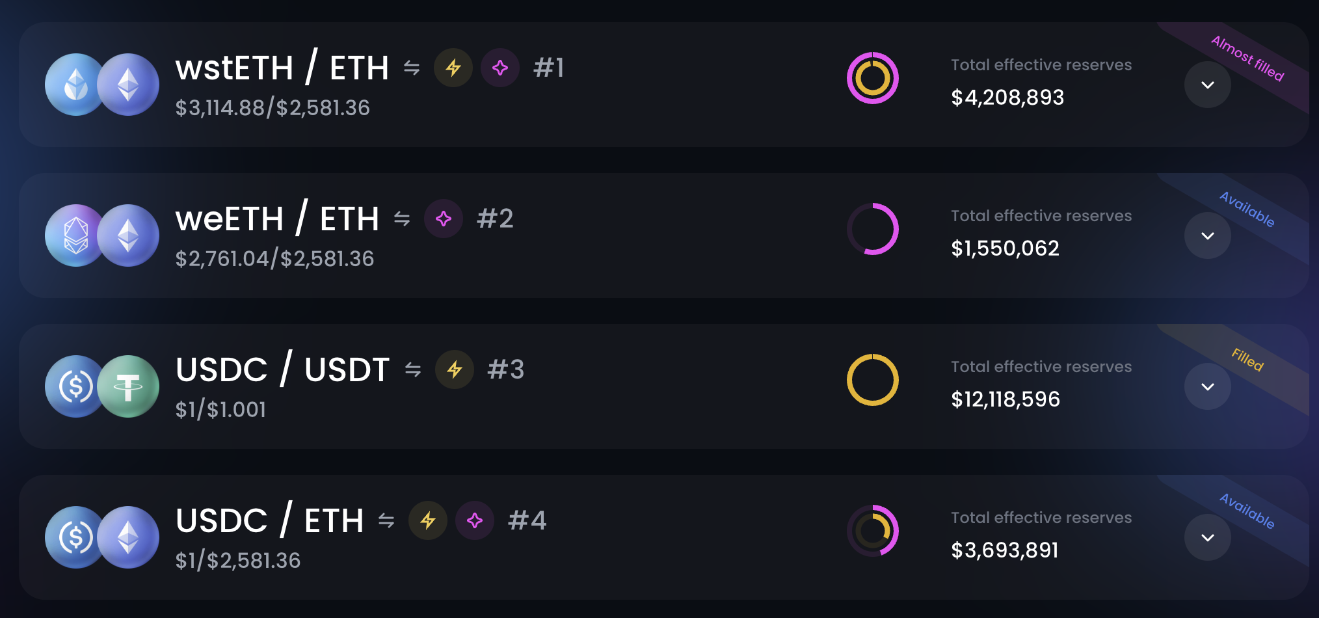The image size is (1319, 618).
Task: Click the USDC / ETH reserves ring chart
Action: pos(873,531)
